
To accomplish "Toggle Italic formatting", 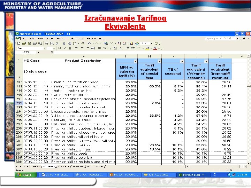I will (x=65, y=48).
